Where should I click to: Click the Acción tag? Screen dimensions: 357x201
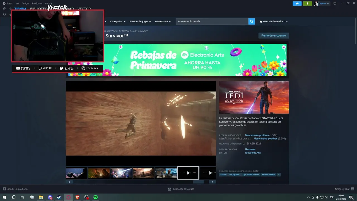pos(223,175)
